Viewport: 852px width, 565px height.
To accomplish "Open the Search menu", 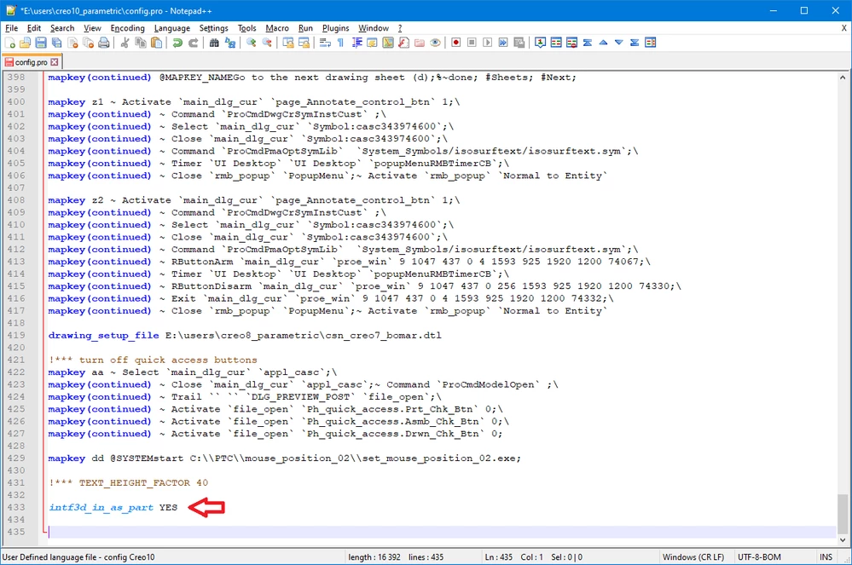I will pos(62,28).
